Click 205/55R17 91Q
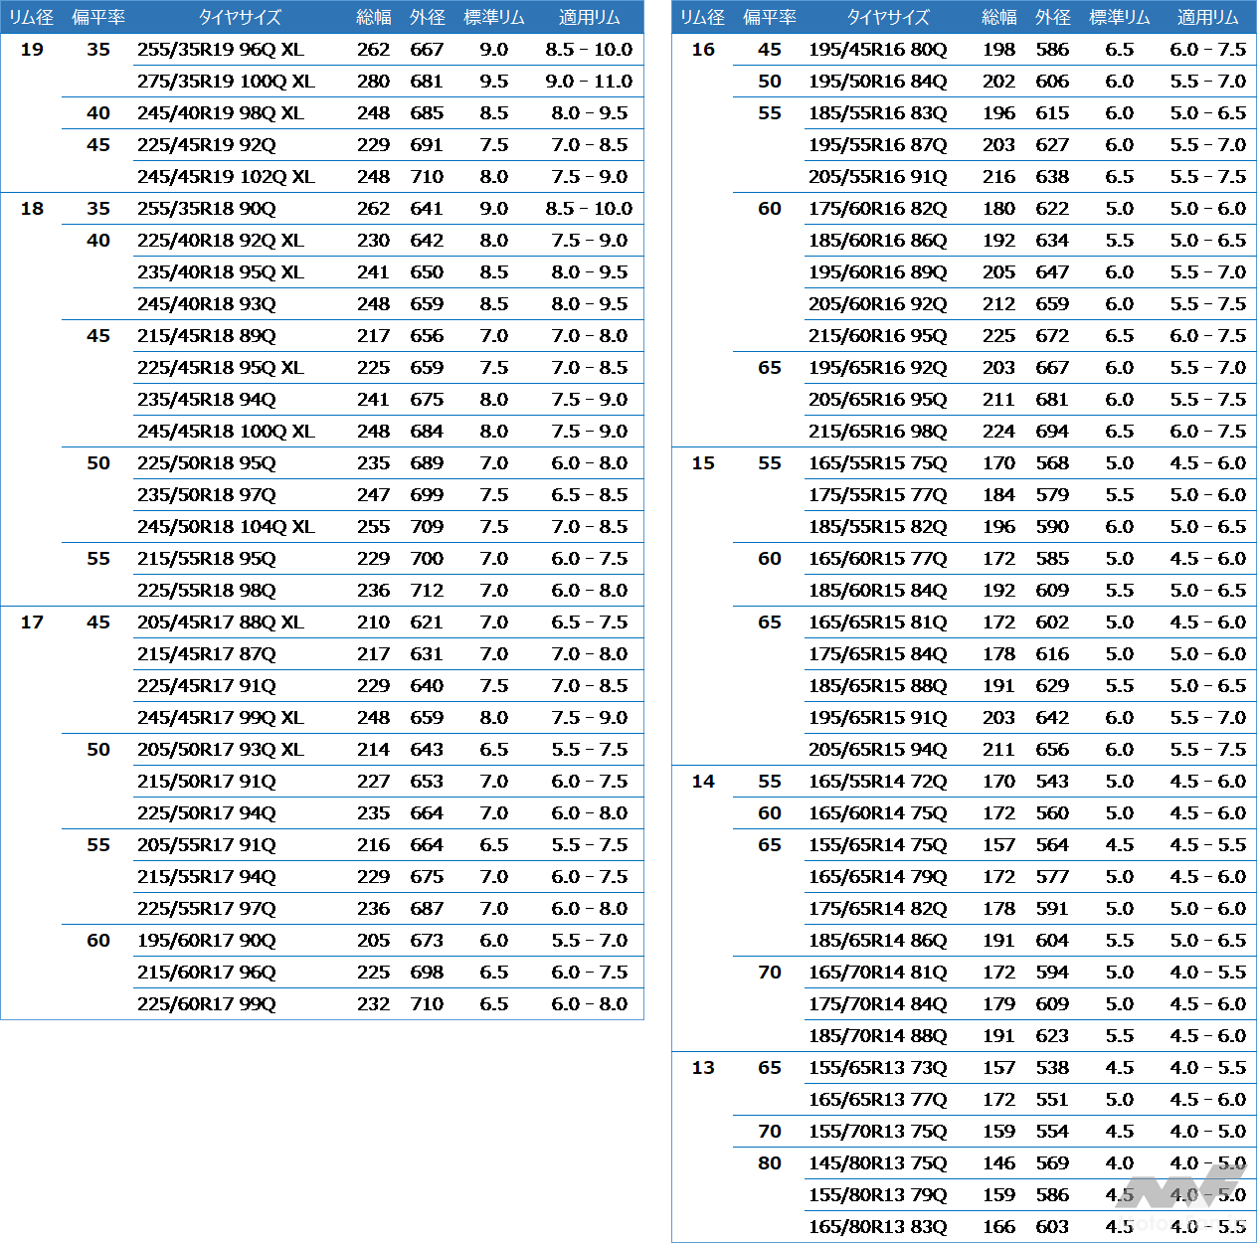The width and height of the screenshot is (1258, 1244). coord(207,844)
